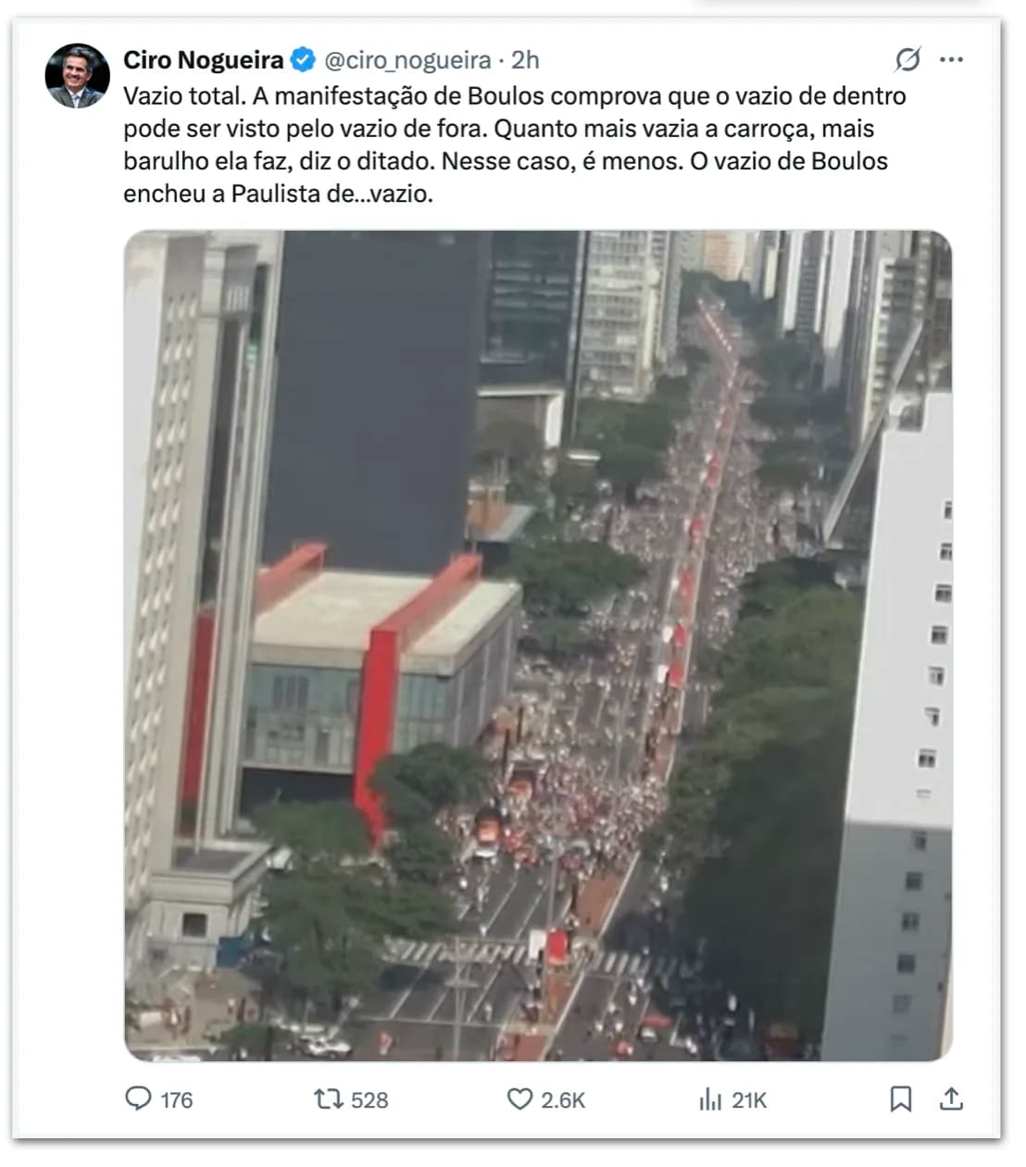Click the retweet arrows icon
The height and width of the screenshot is (1167, 1026).
tap(328, 1099)
